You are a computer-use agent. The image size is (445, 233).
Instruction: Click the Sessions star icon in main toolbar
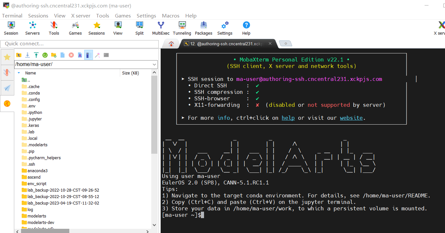coord(97,28)
